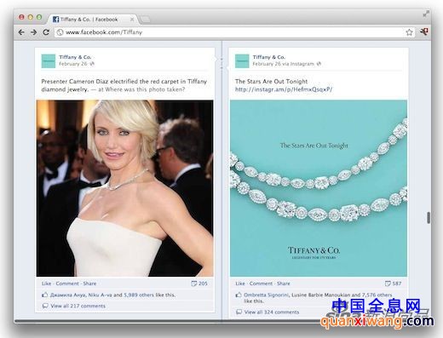Open the Cameron Diaz red carpet photo
This screenshot has height=338, width=443.
point(124,188)
